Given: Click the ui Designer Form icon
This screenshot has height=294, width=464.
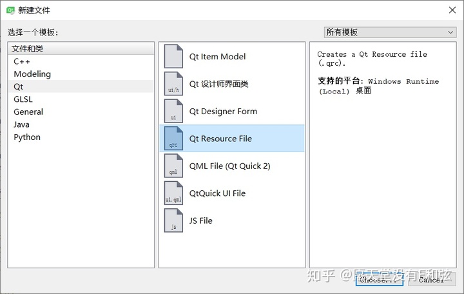Looking at the screenshot, I should [x=173, y=111].
